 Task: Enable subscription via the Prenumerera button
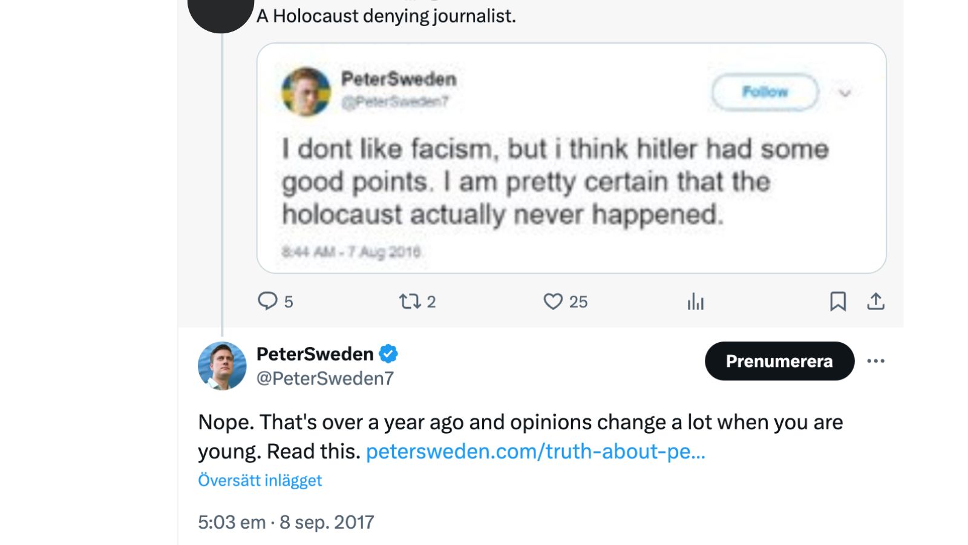click(x=779, y=361)
